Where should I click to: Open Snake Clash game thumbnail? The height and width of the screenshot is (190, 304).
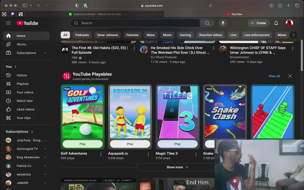click(x=225, y=112)
